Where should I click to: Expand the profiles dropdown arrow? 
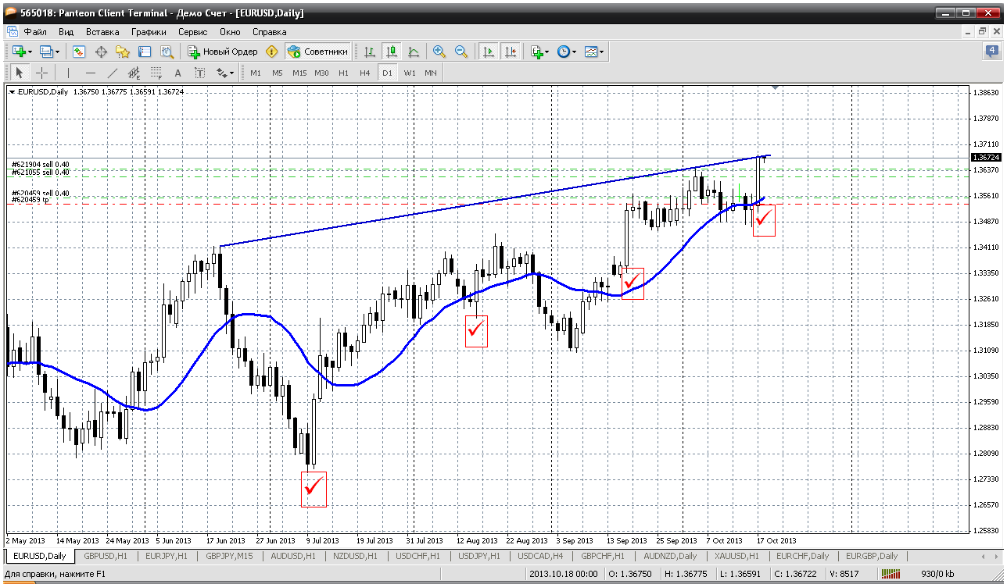coord(57,52)
